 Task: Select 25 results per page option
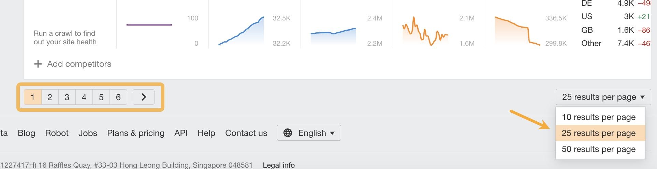(x=599, y=133)
